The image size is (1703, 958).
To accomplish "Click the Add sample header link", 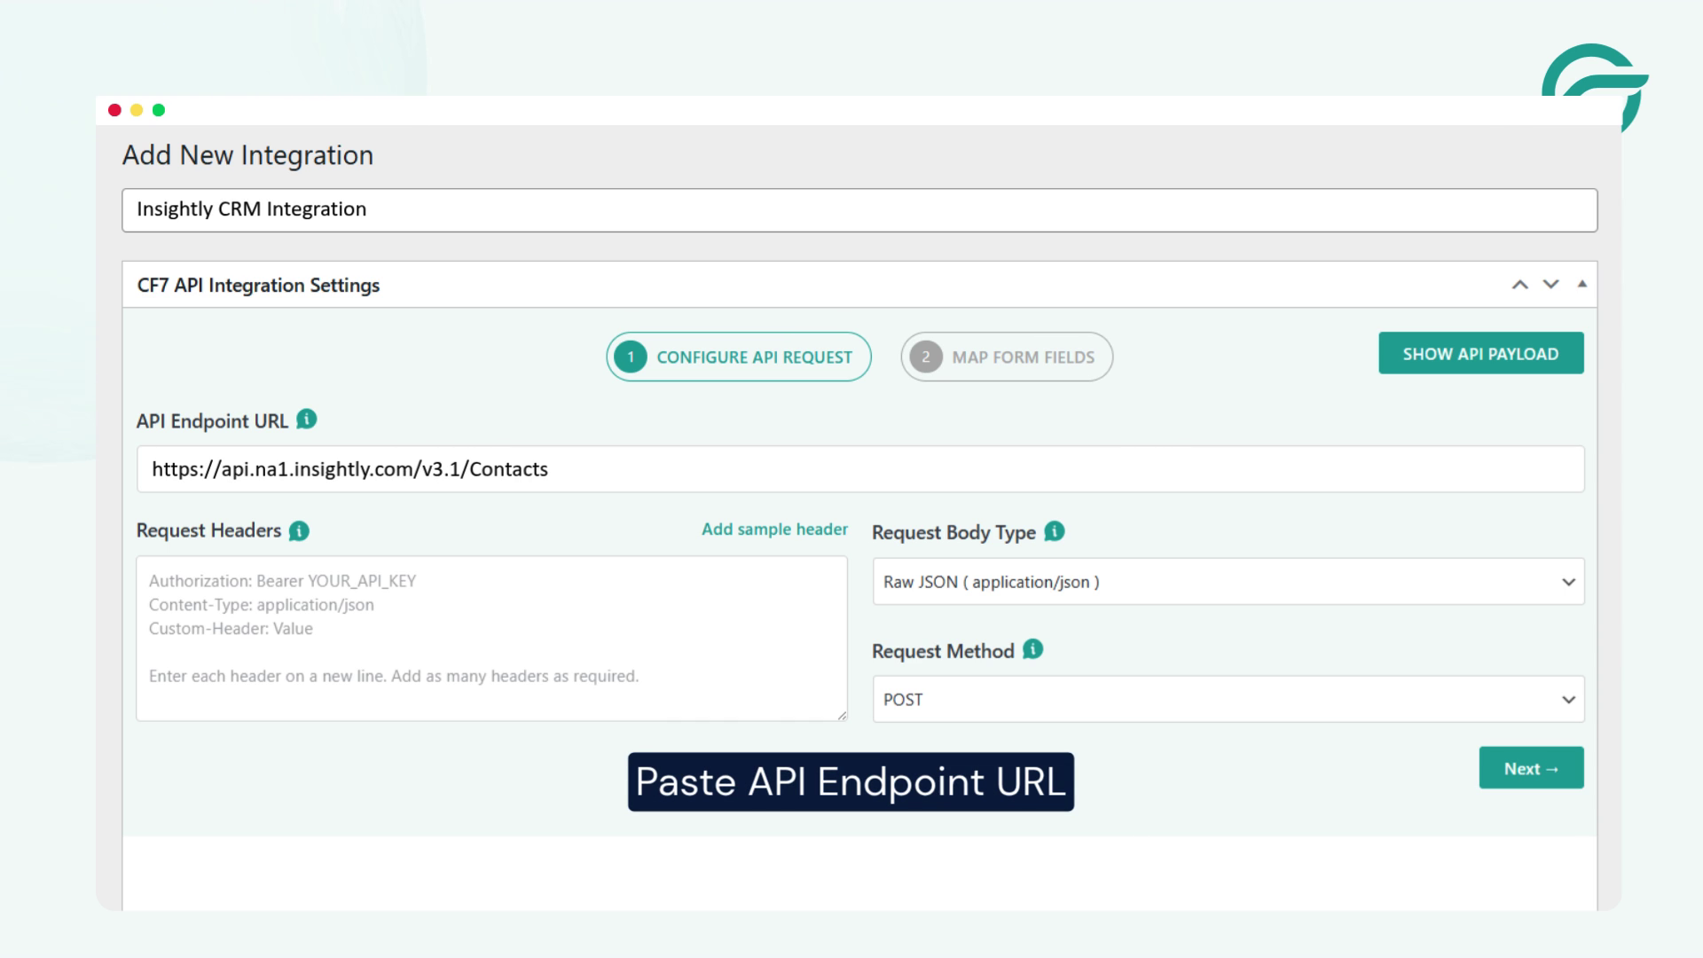I will click(x=774, y=530).
